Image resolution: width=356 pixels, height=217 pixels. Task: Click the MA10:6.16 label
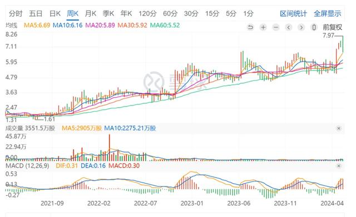68,25
